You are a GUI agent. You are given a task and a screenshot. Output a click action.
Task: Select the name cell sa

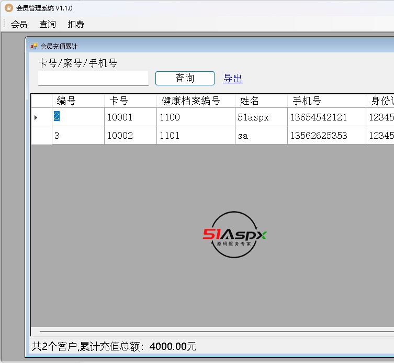pos(261,135)
